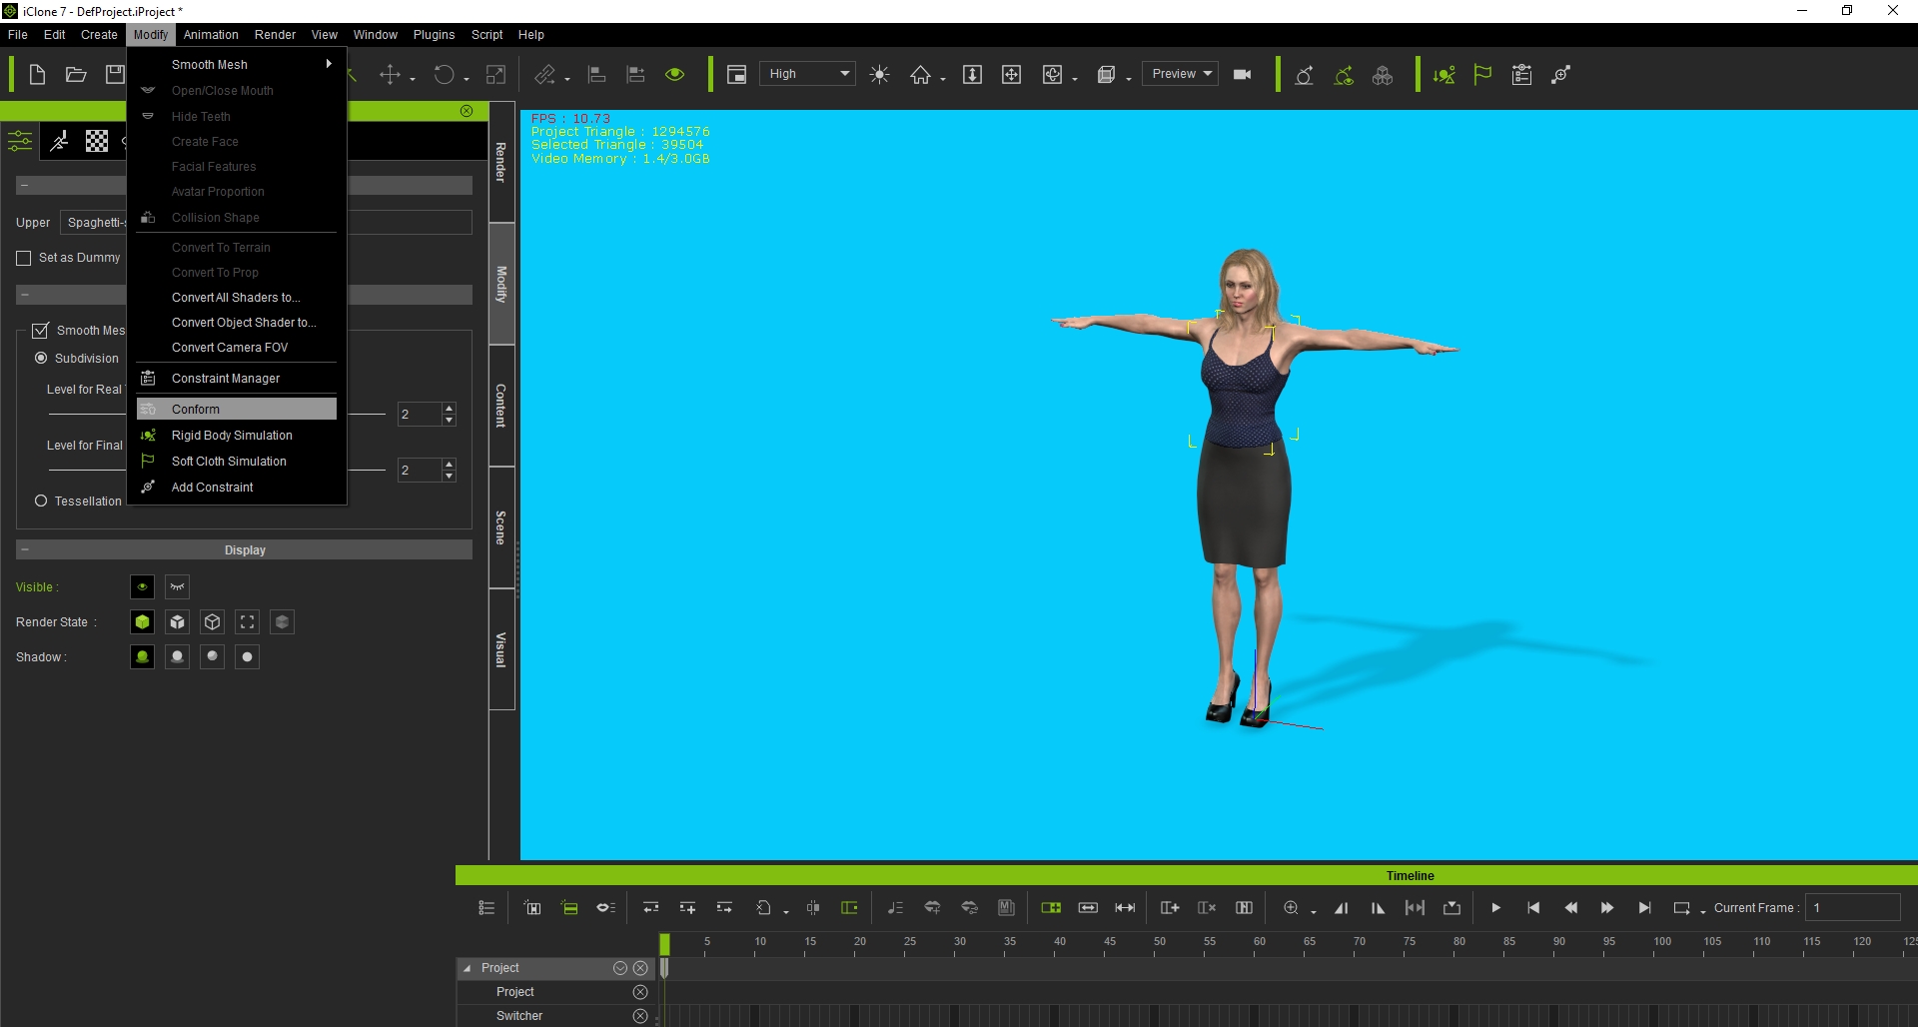The height and width of the screenshot is (1027, 1918).
Task: Jump to the timeline's first frame
Action: 1533,908
